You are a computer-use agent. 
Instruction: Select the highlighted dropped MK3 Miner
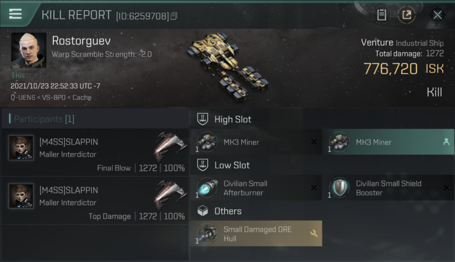(x=388, y=142)
